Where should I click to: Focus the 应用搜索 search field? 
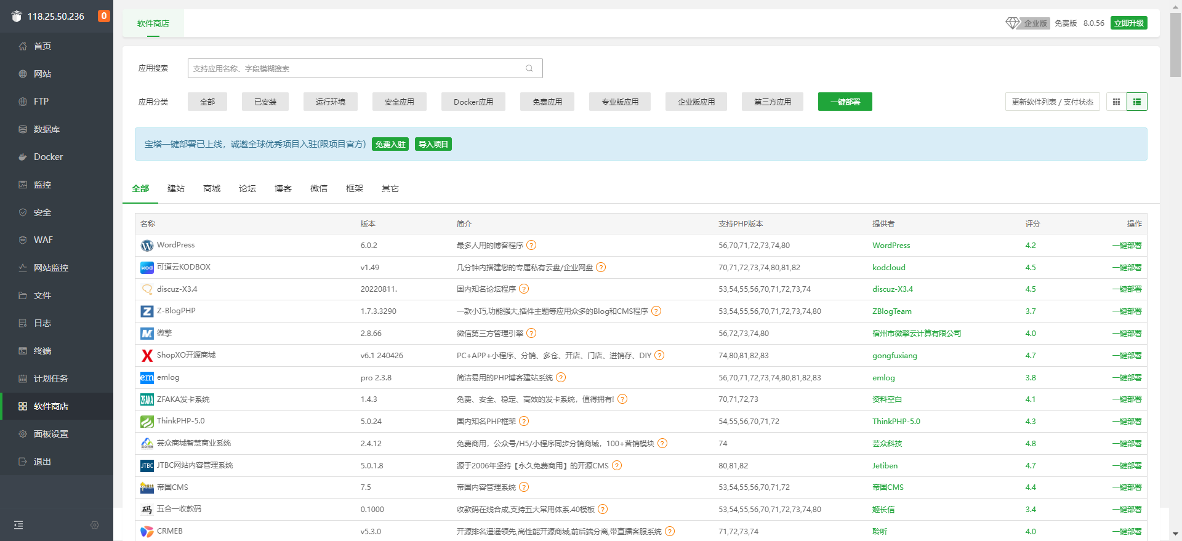click(x=365, y=68)
